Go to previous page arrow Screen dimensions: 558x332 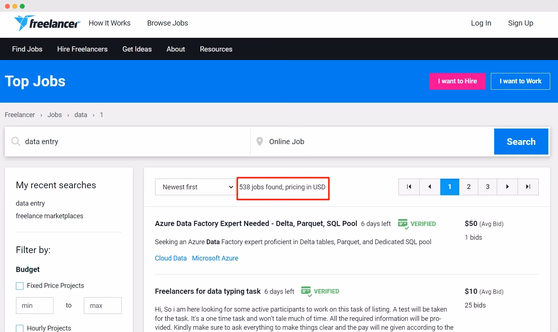coord(430,187)
